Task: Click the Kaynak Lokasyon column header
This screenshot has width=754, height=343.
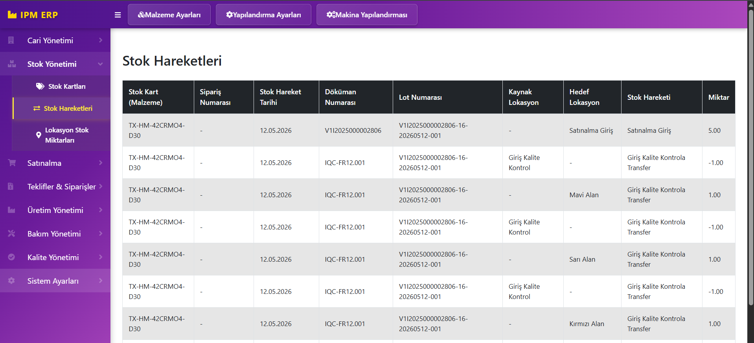Action: tap(533, 97)
